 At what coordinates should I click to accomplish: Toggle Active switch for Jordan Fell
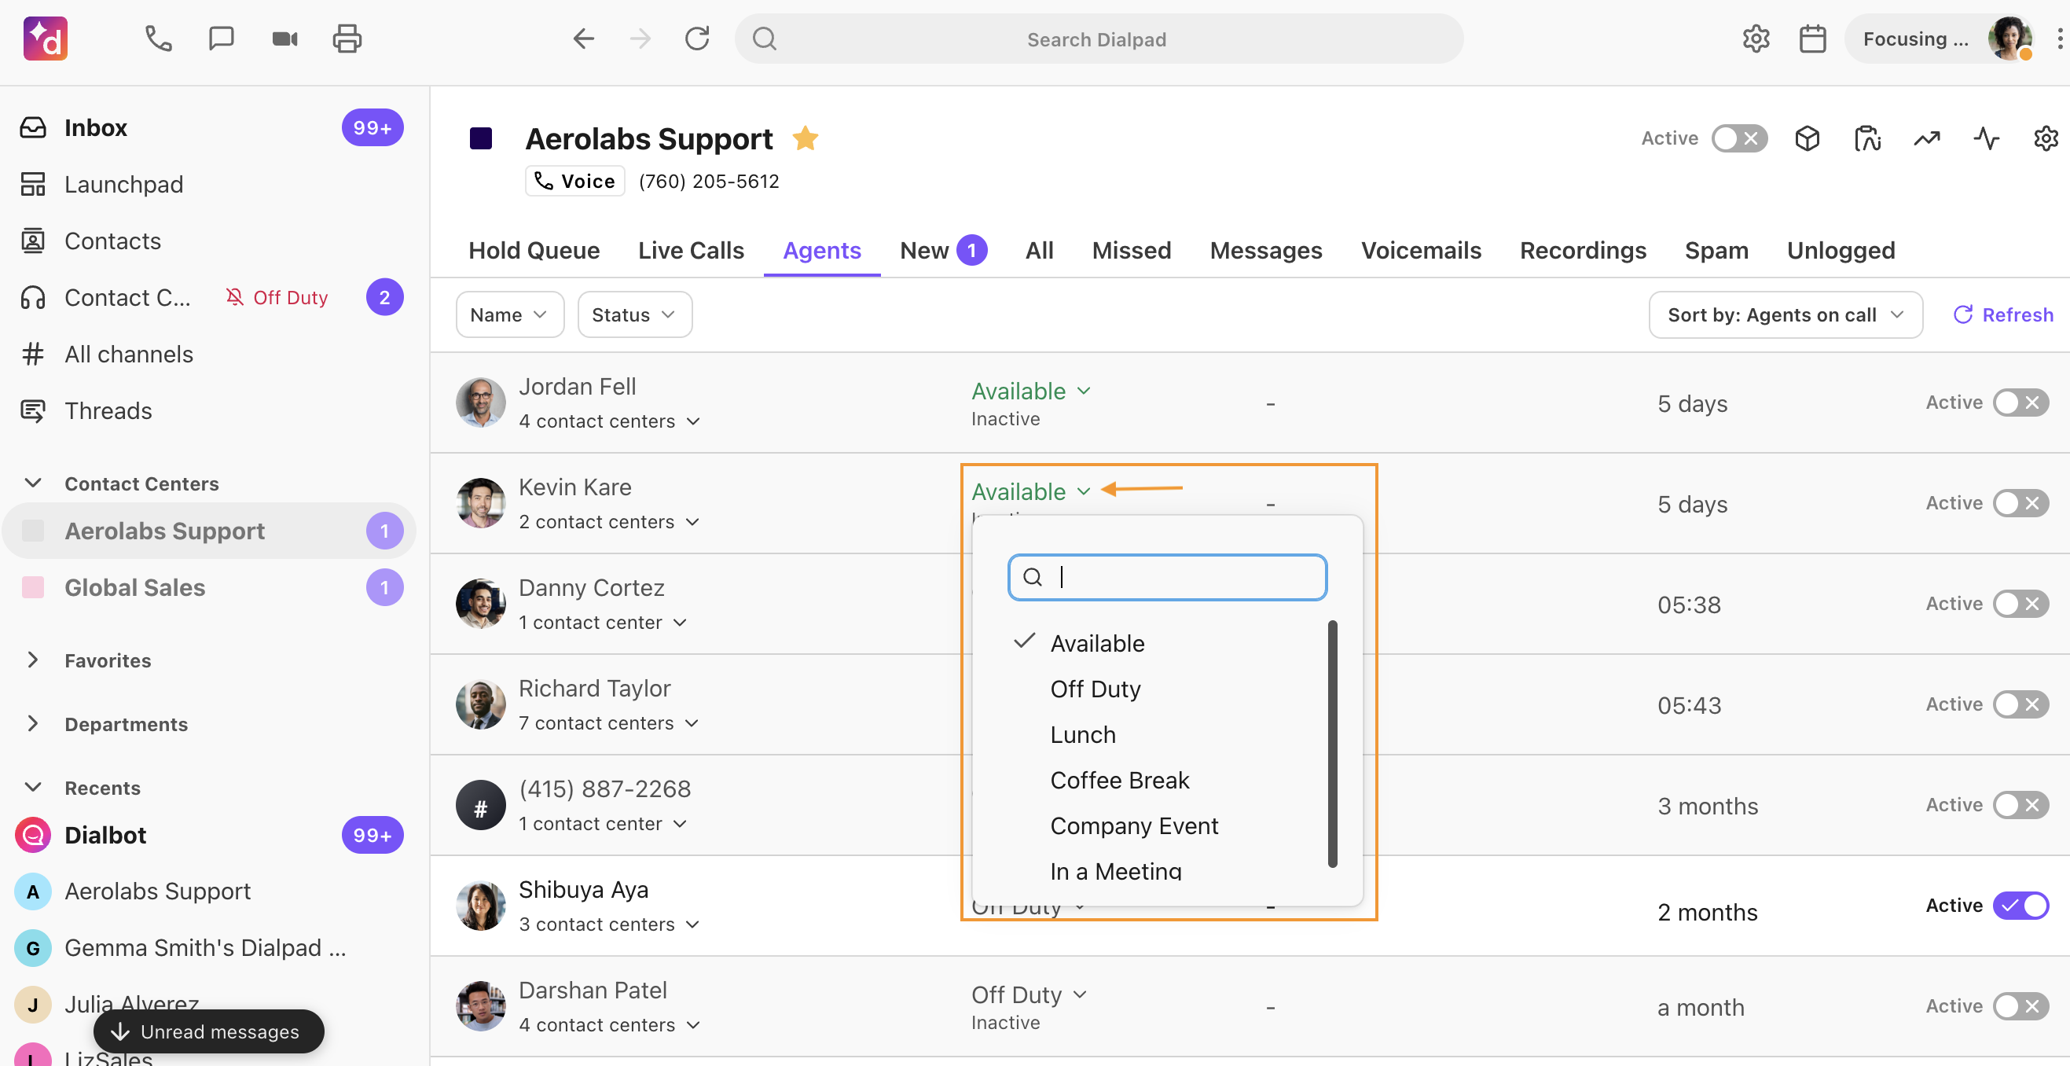(x=2020, y=403)
